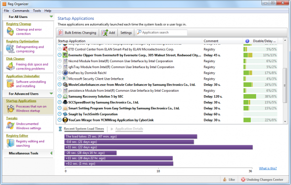The height and width of the screenshot is (185, 291).
Task: Open the Disk Cleaner link
Action: pyautogui.click(x=15, y=59)
